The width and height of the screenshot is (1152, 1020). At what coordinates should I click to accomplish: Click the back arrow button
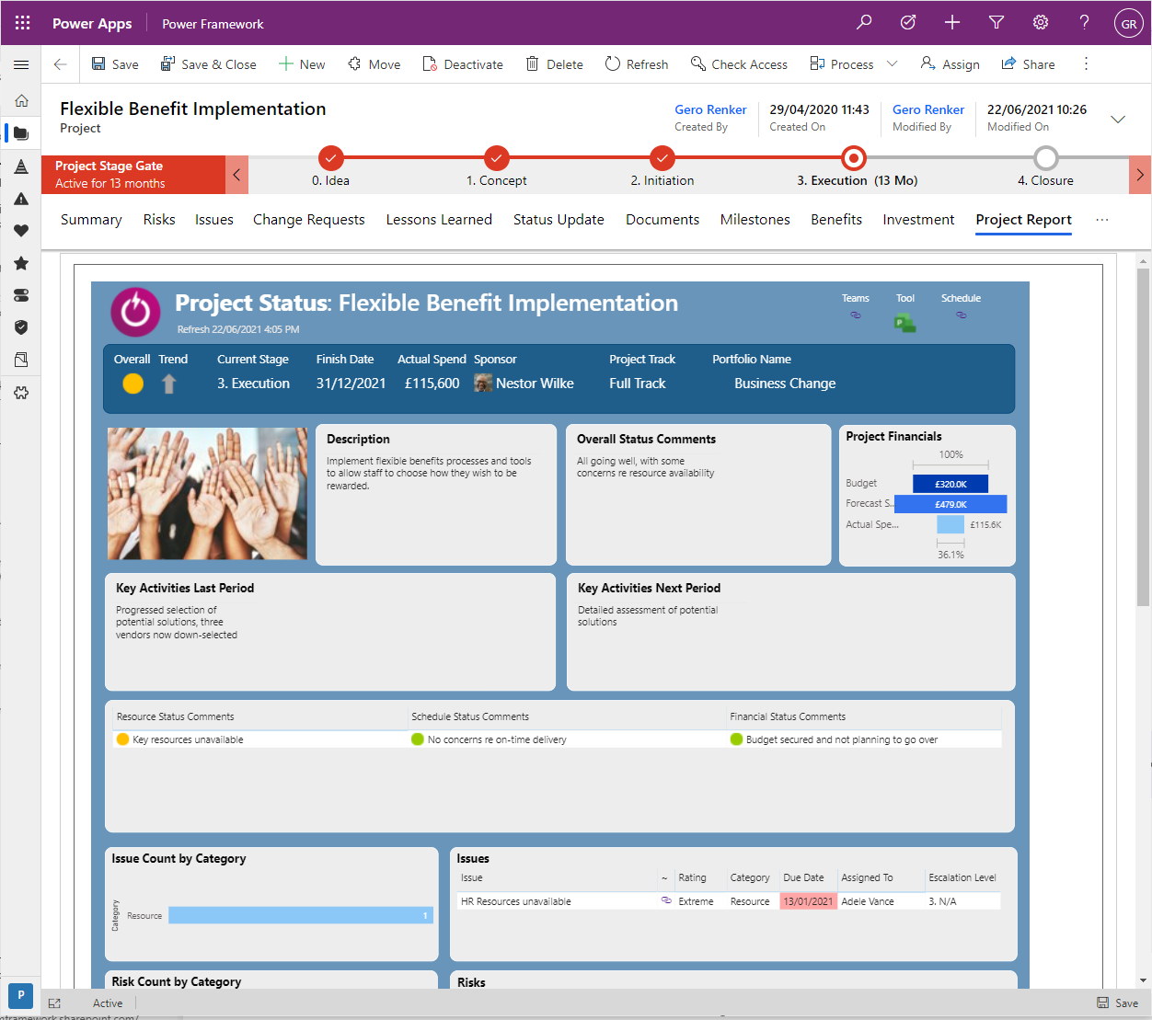tap(60, 64)
